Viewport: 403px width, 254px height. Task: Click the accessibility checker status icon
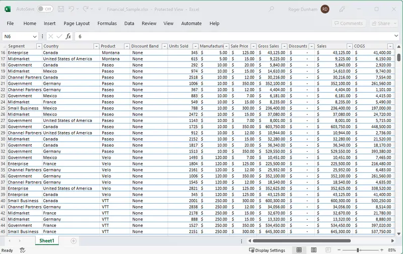23,250
